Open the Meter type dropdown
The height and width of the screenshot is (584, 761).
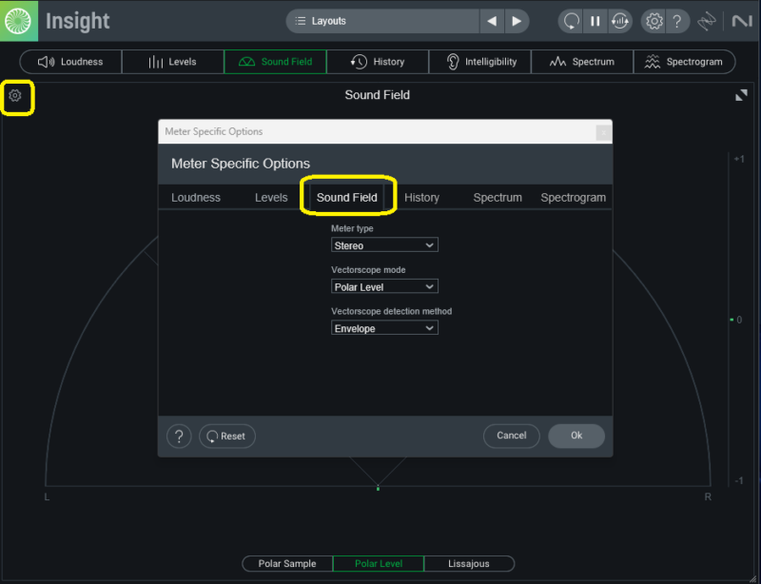point(384,245)
